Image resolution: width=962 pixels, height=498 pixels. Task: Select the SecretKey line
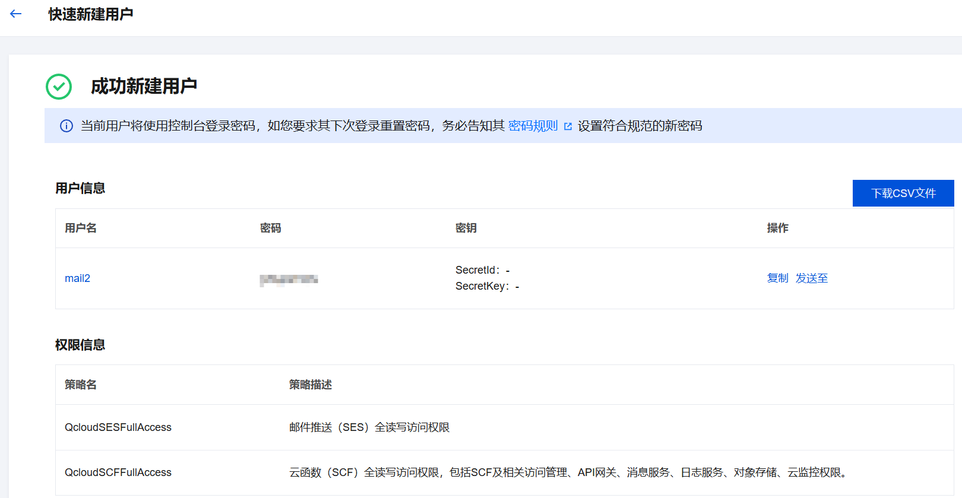(487, 286)
